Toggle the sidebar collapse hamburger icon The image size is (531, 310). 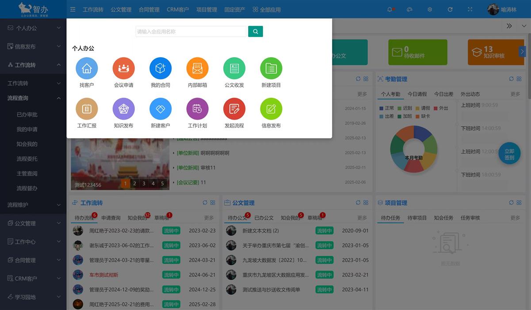[x=73, y=9]
